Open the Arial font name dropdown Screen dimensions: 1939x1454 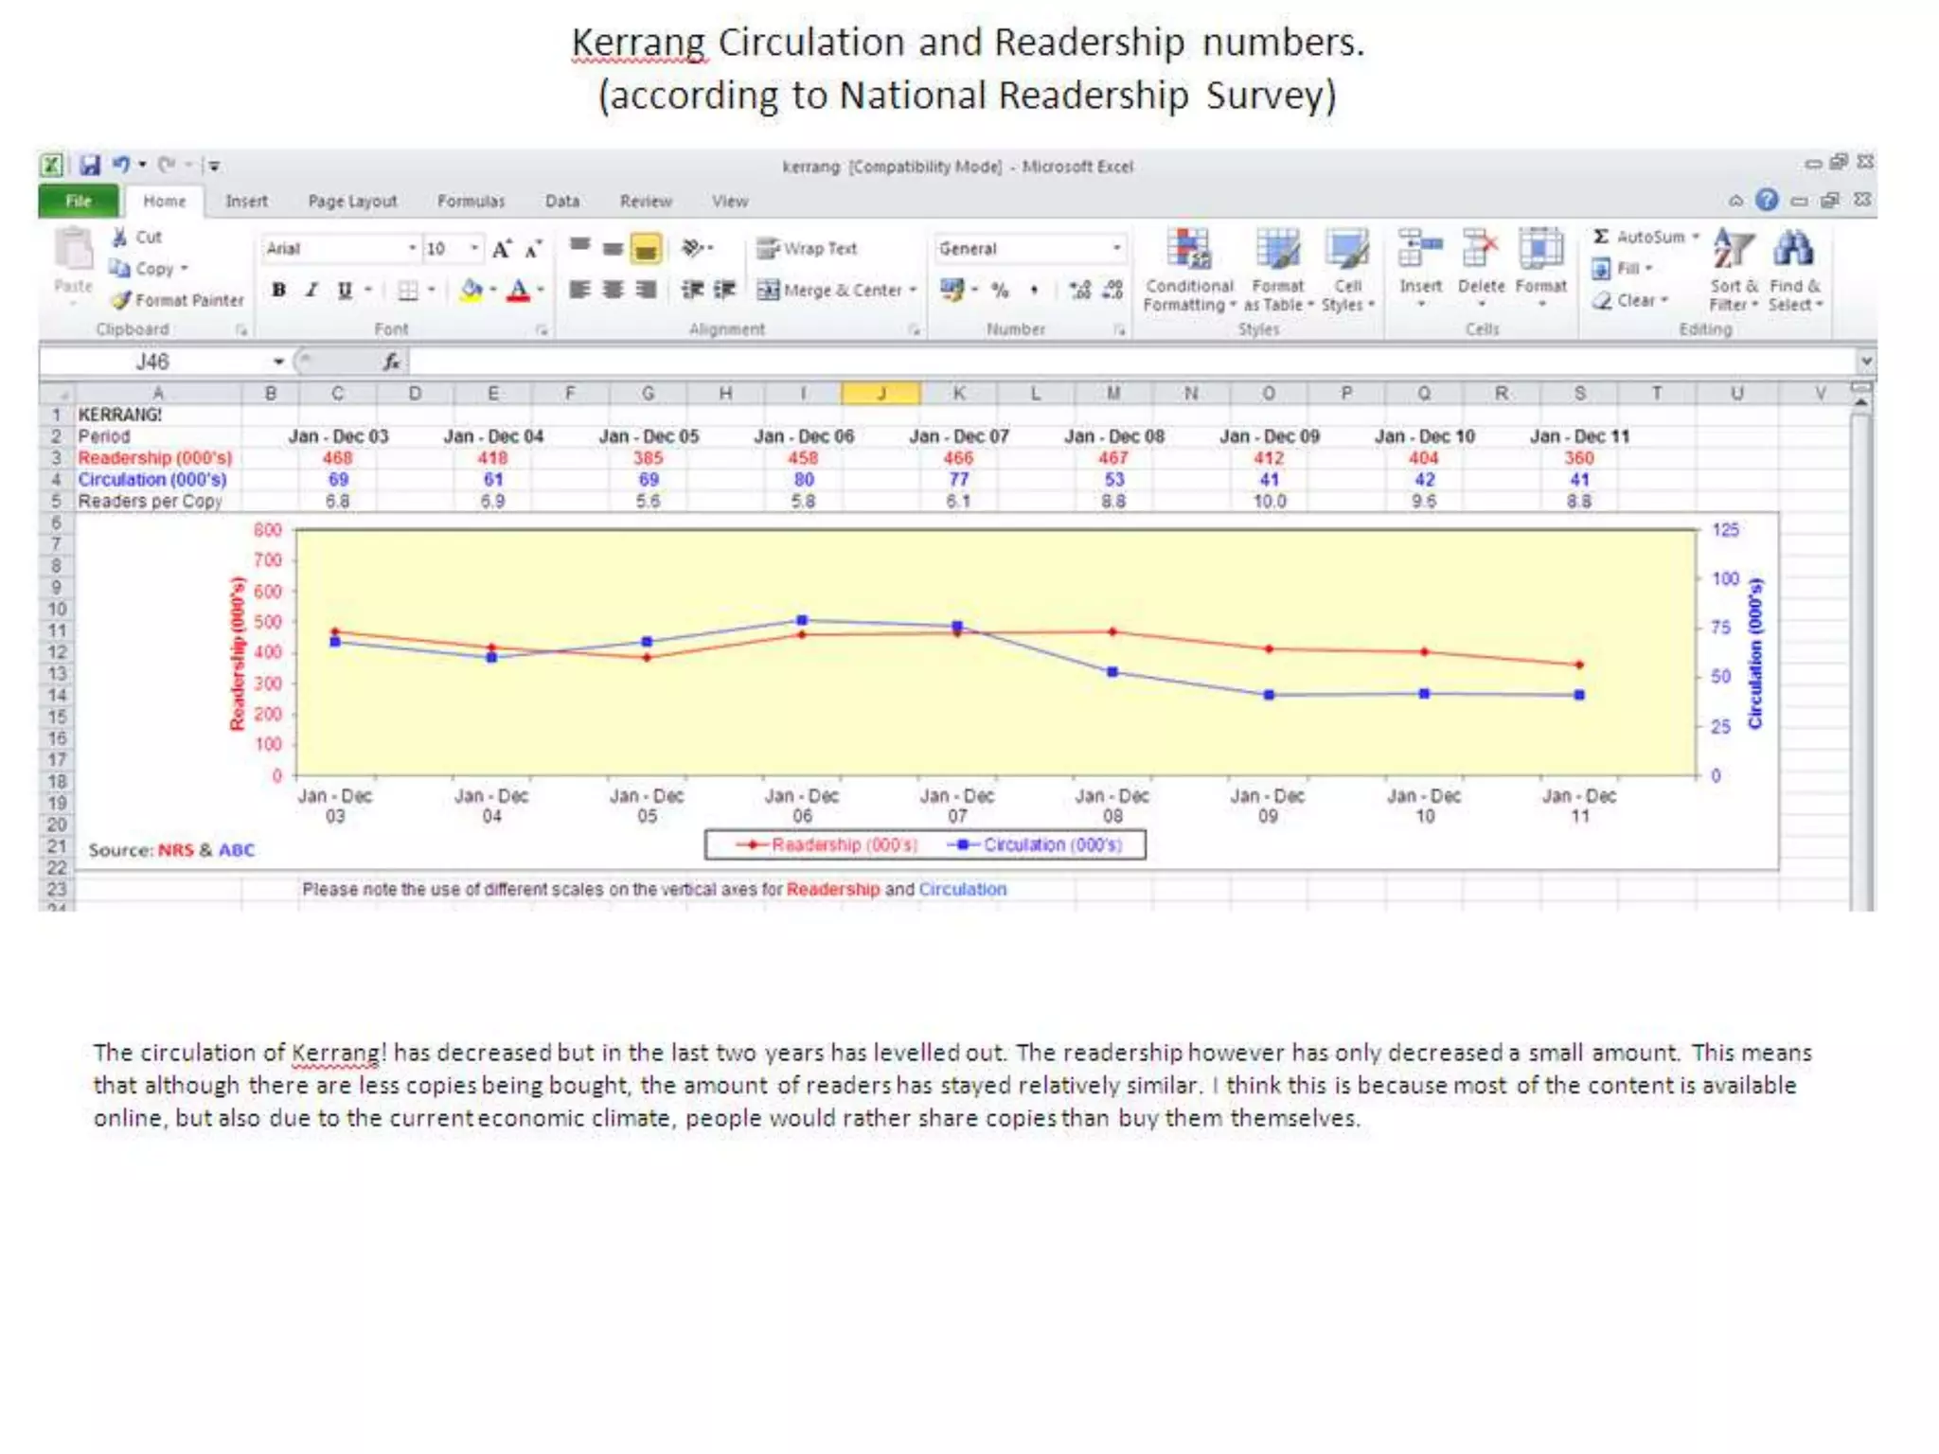pyautogui.click(x=412, y=249)
